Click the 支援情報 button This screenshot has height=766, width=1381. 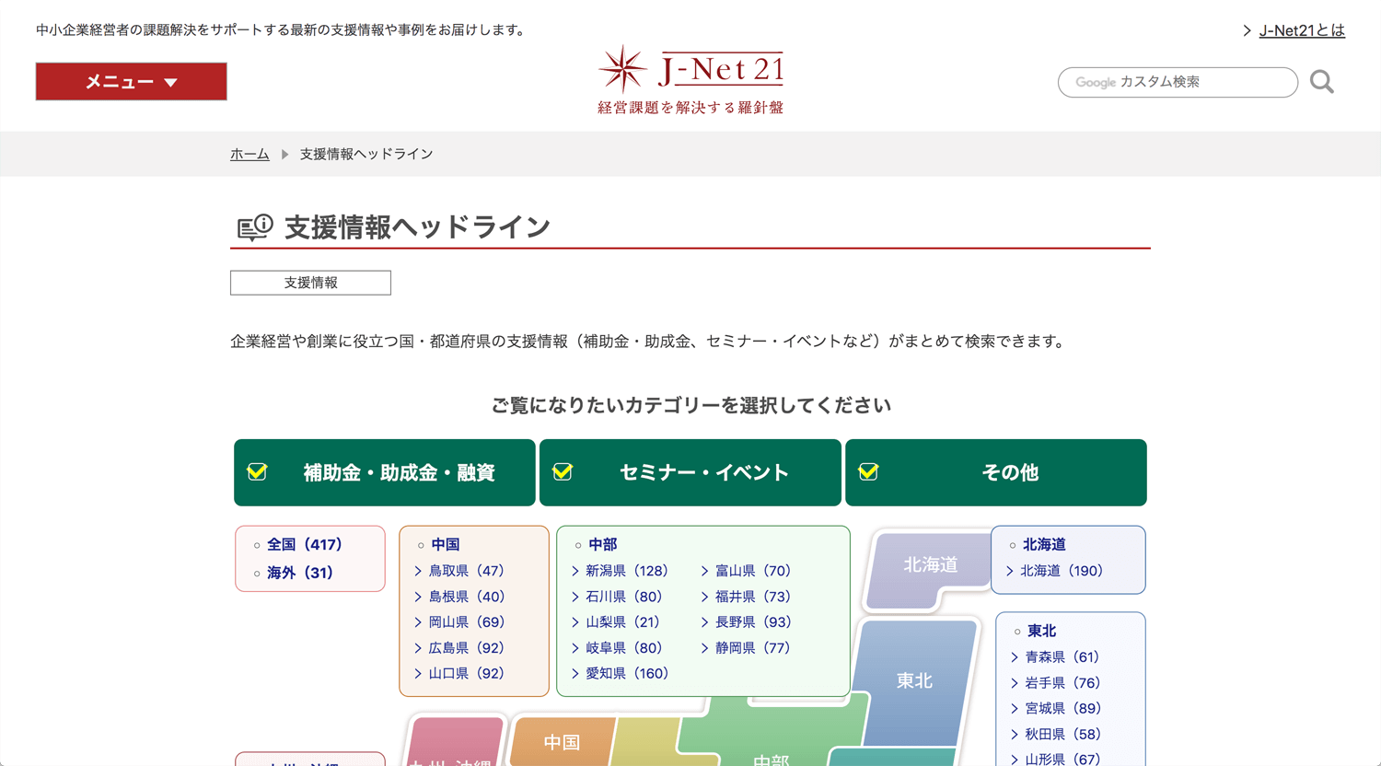310,283
